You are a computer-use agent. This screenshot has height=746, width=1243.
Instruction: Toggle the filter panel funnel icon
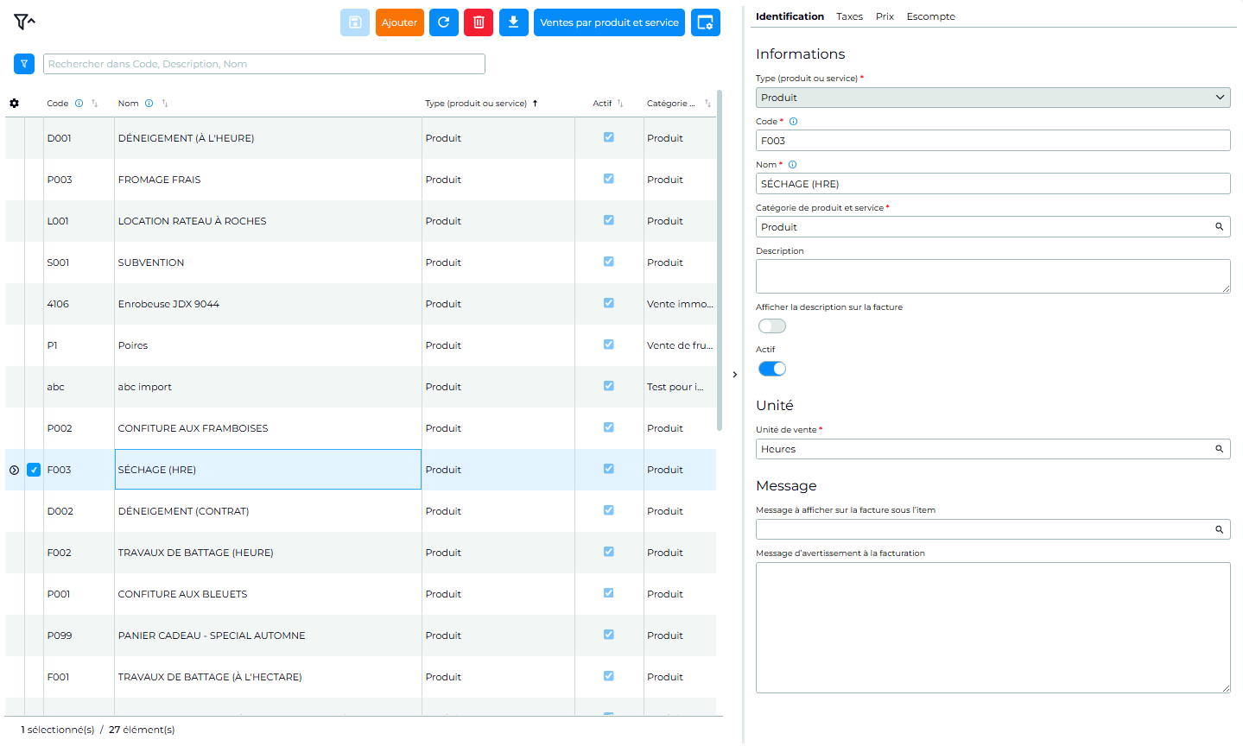pos(24,22)
